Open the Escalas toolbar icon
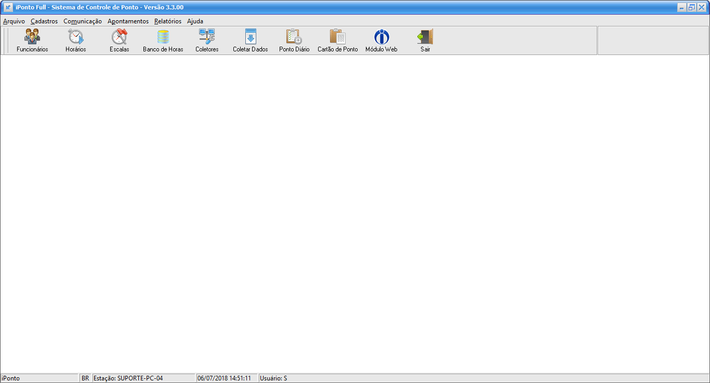Image resolution: width=710 pixels, height=383 pixels. [120, 37]
